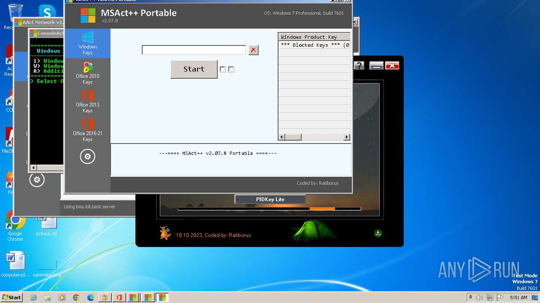The image size is (540, 303).
Task: Click the ConsoleAct window title bar
Action: click(46, 33)
